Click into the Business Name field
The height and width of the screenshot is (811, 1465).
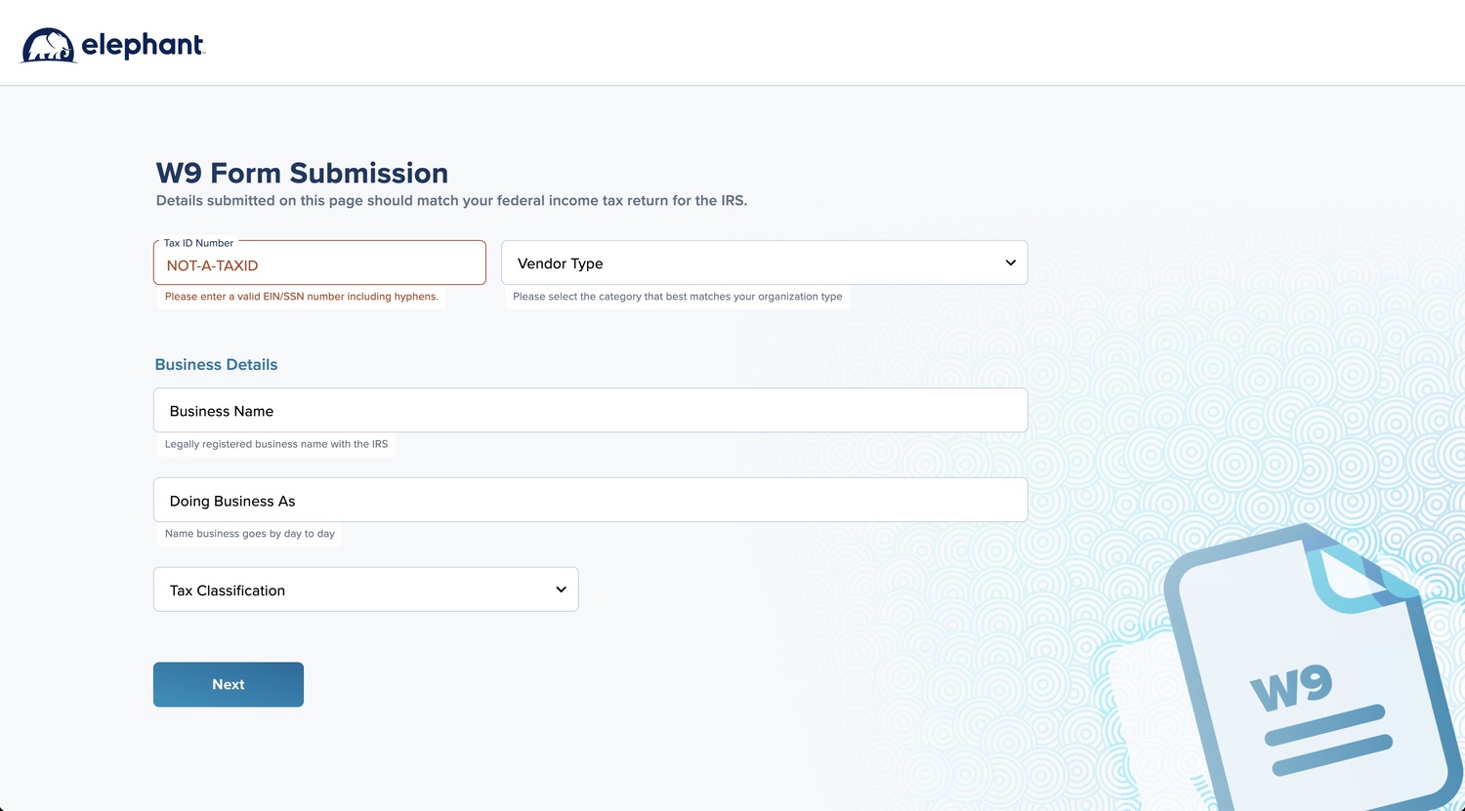click(590, 411)
